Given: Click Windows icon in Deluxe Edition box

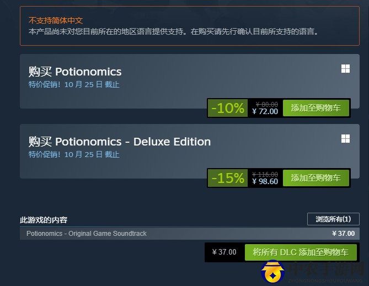Looking at the screenshot, I should tap(345, 139).
